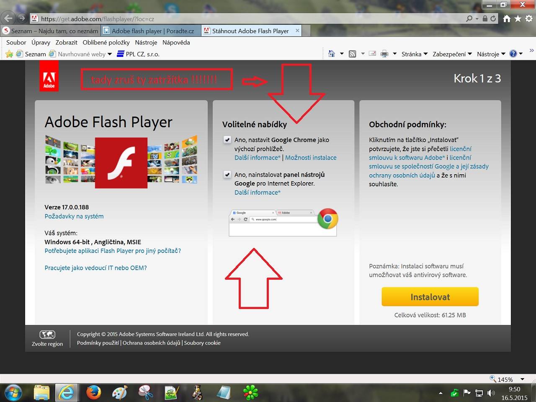The image size is (536, 402).
Task: Switch to the Seznam – Najdu tam tab
Action: tap(51, 31)
